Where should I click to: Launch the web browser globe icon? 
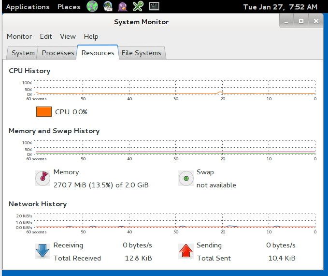[92, 7]
